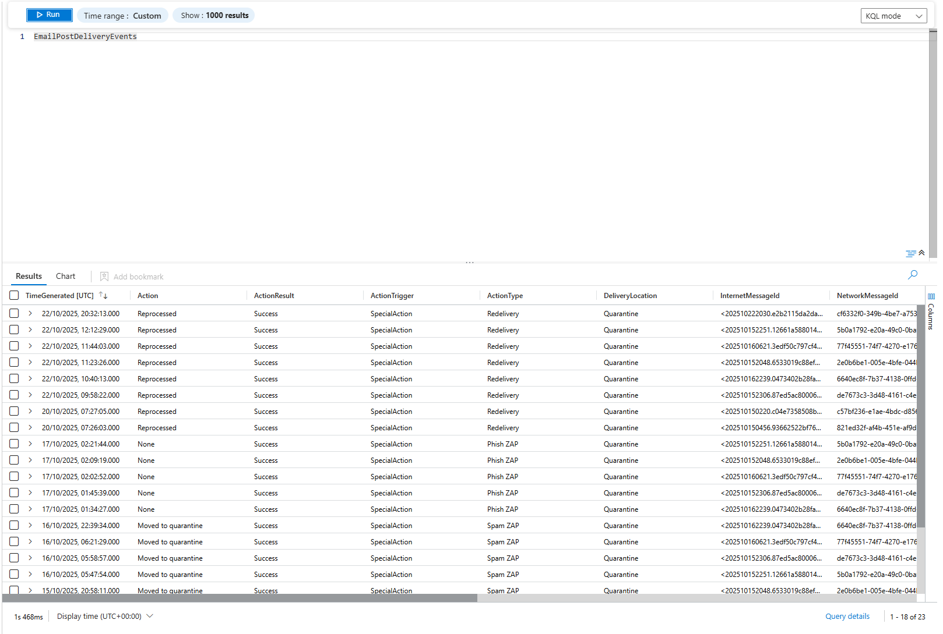Click the format query icon
The image size is (943, 634).
pyautogui.click(x=910, y=253)
